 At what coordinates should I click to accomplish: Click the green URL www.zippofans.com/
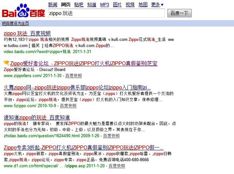tap(23, 76)
